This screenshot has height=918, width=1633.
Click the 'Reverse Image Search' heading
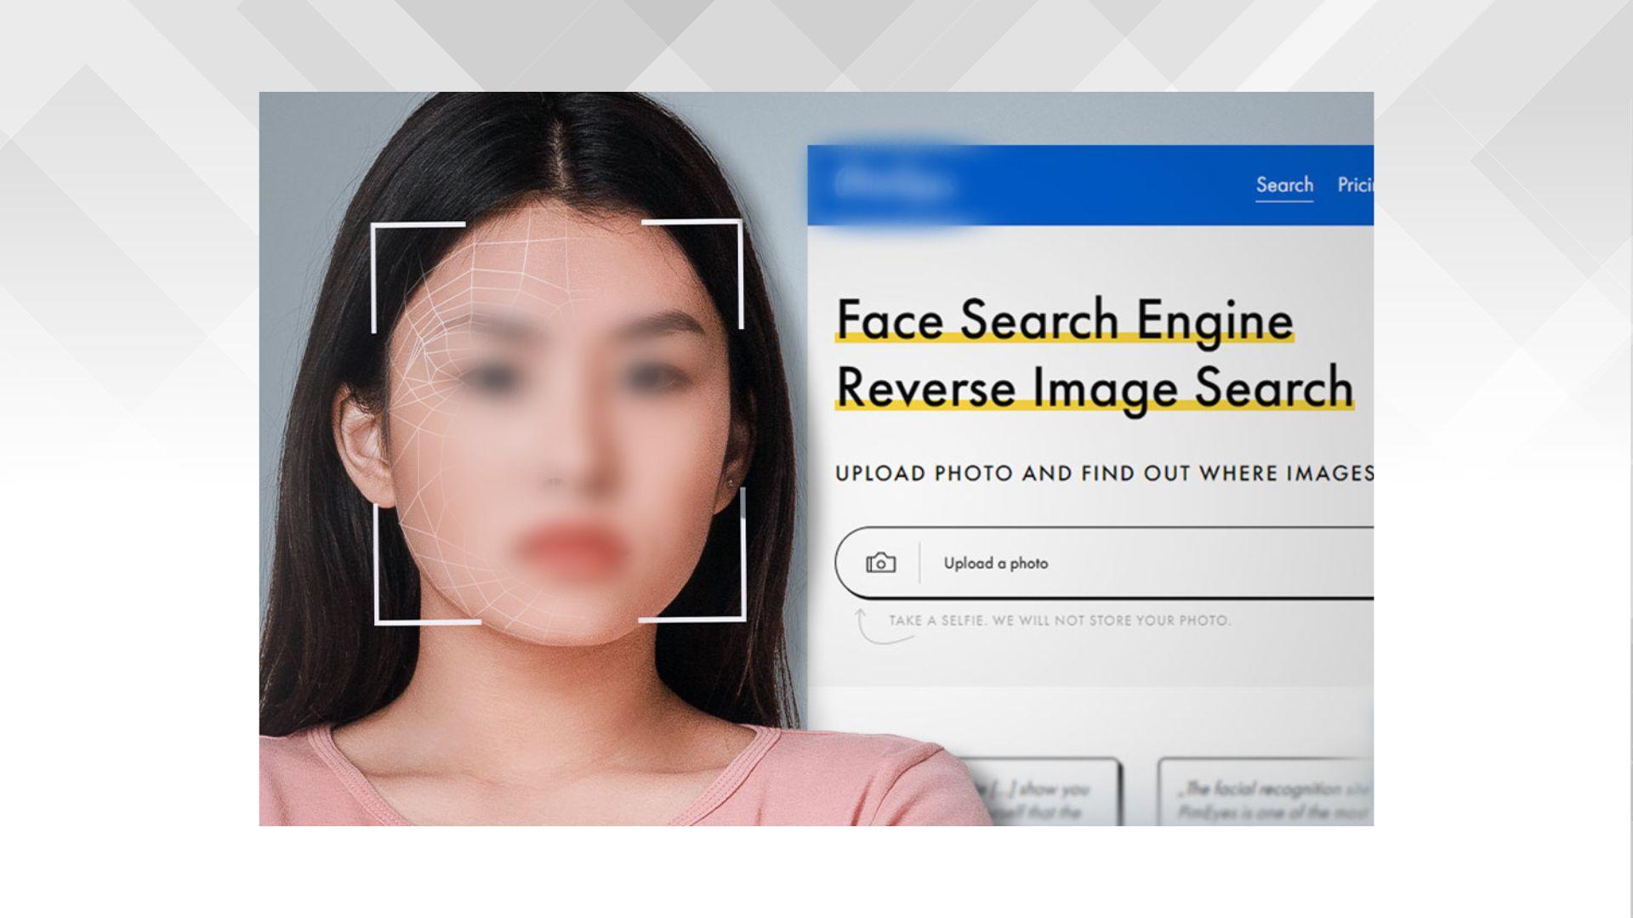(x=1095, y=388)
